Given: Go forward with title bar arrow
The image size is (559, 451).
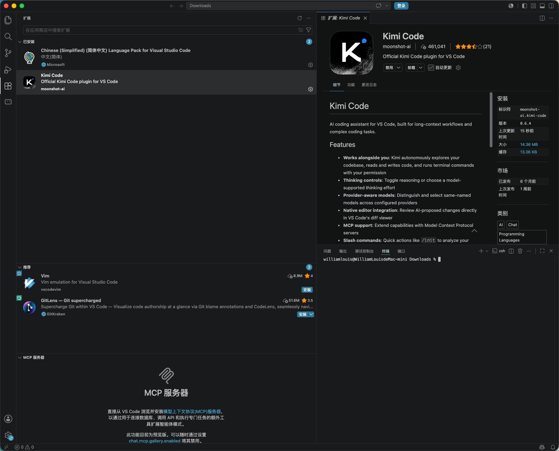Looking at the screenshot, I should click(181, 6).
